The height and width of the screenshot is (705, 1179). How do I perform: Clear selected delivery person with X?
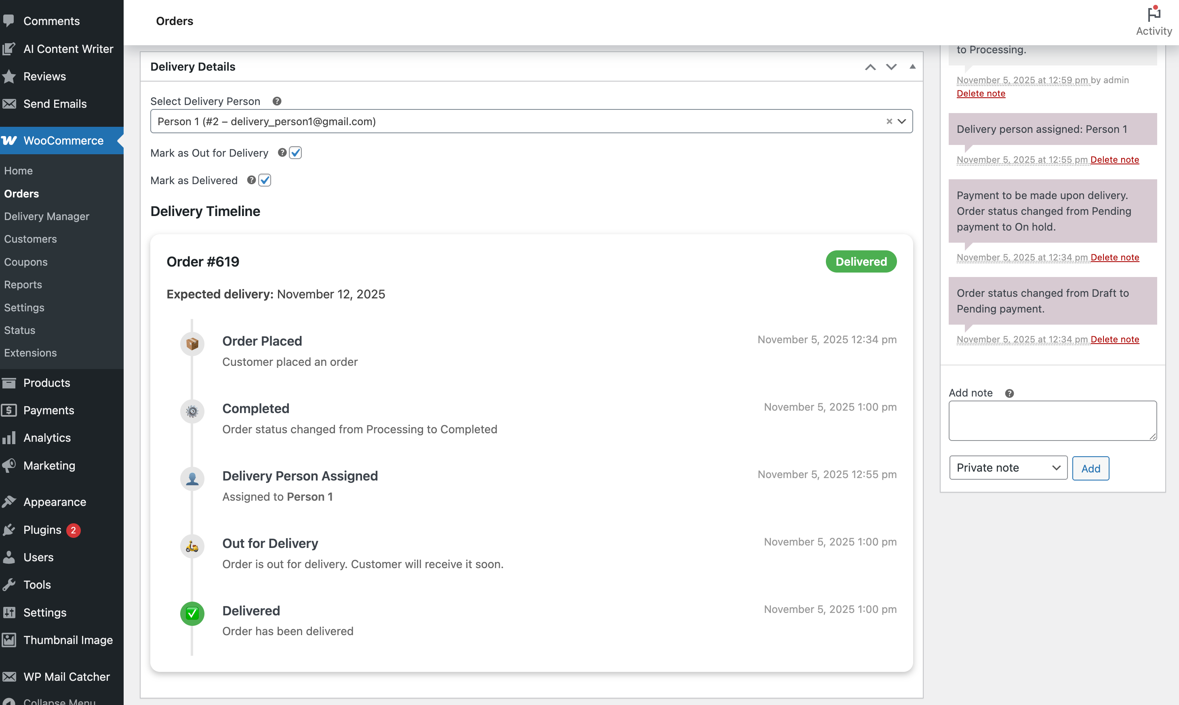coord(889,122)
